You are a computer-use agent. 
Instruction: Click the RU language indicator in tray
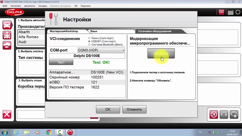[200, 132]
